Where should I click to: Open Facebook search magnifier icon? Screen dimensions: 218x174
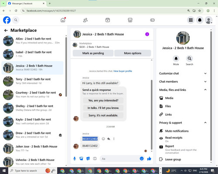tap(16, 20)
